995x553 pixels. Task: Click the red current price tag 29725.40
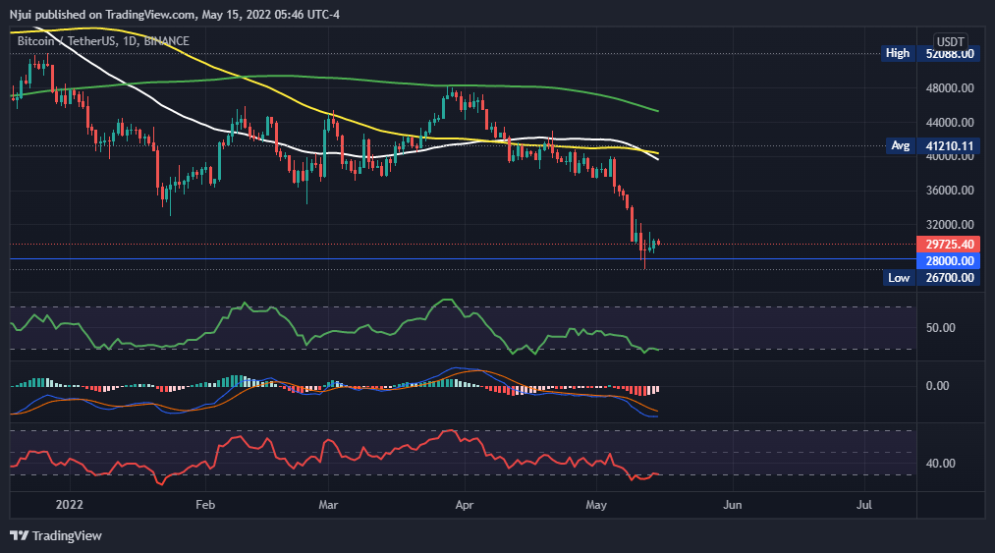pos(949,244)
